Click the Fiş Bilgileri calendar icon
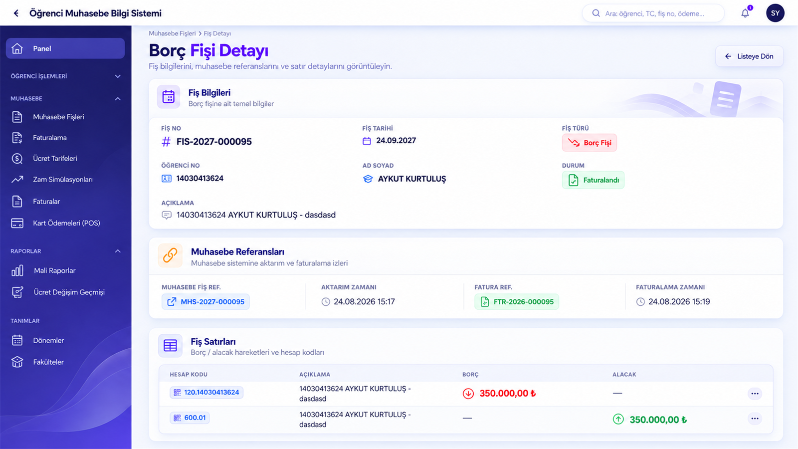 (x=169, y=97)
